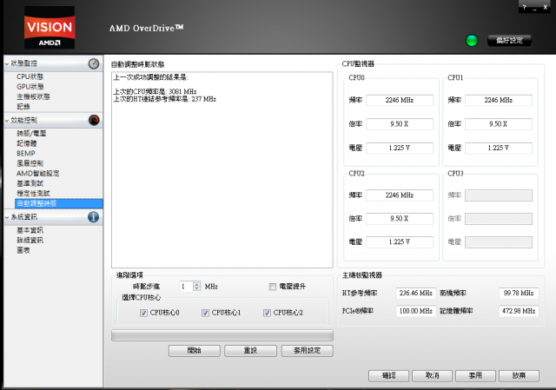Click the 南橋頻率 value 99.78 MHz
This screenshot has width=556, height=390.
[x=519, y=294]
